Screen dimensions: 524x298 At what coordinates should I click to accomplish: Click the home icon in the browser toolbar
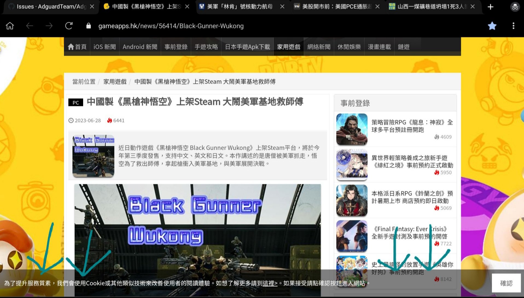pos(10,26)
